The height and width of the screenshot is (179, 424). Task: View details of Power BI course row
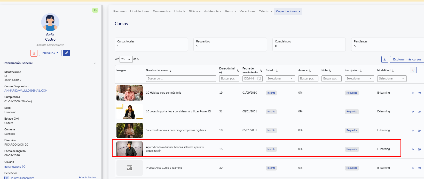[420, 112]
